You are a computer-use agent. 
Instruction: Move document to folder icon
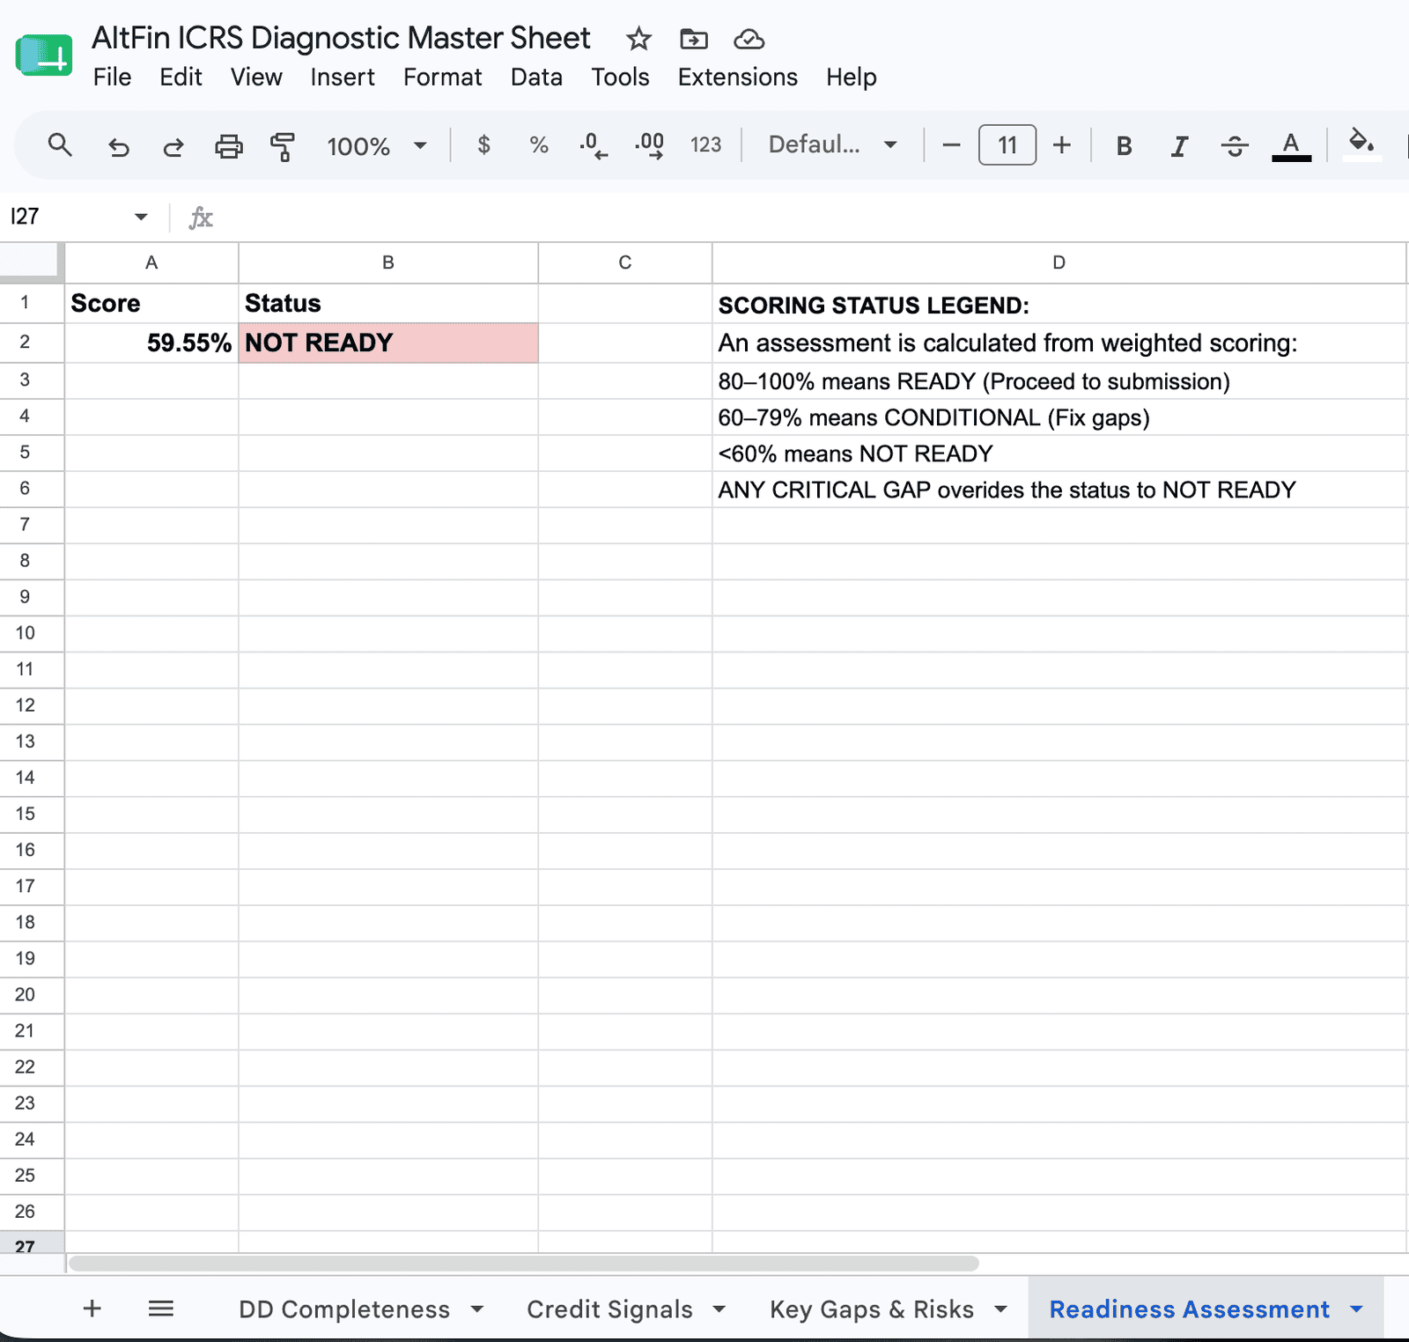tap(694, 39)
